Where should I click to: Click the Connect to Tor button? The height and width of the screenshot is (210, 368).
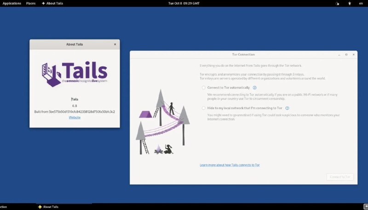coord(340,177)
